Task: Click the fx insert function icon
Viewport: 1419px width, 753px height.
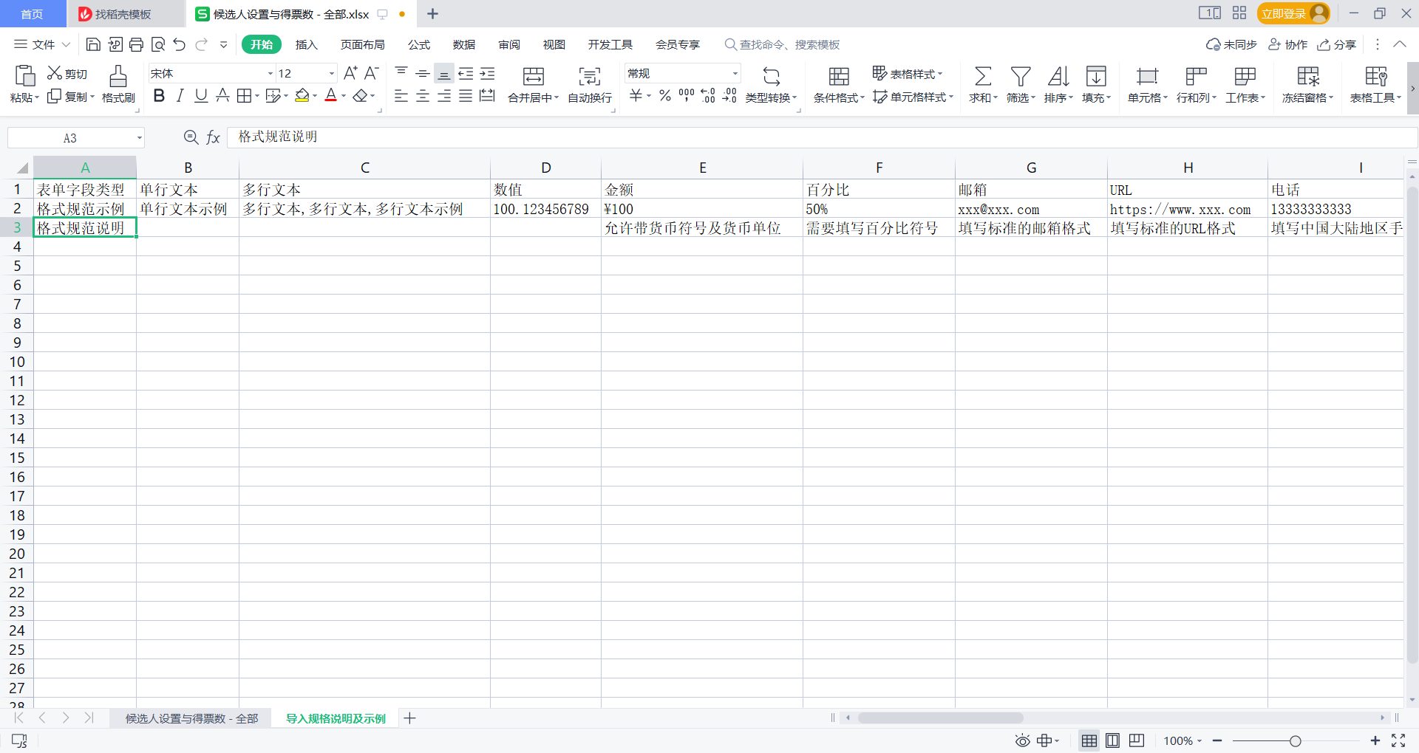Action: coord(213,137)
